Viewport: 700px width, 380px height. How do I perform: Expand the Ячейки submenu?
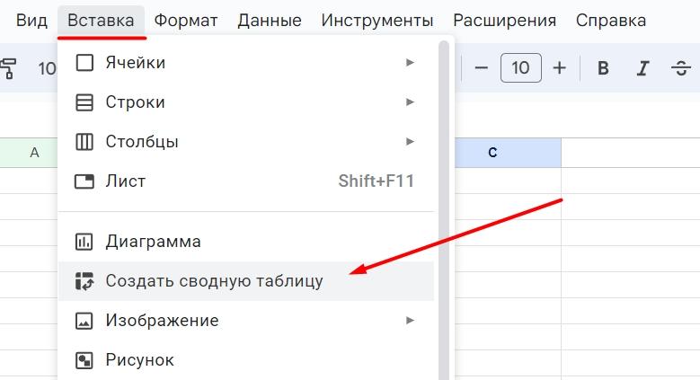click(x=244, y=63)
